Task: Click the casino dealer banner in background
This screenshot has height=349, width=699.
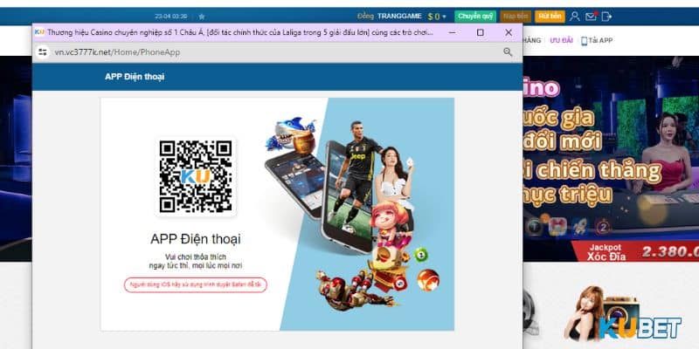Action: click(611, 159)
